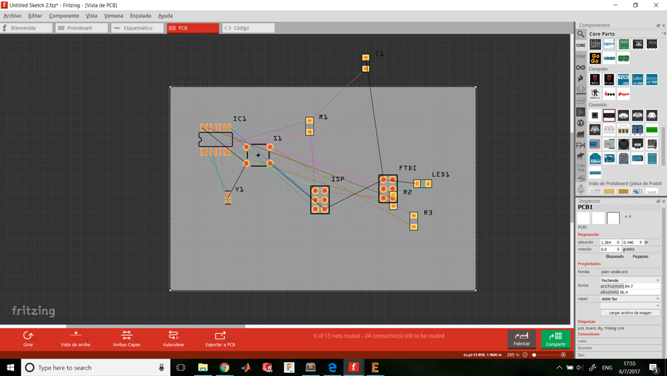Open the Componente menu
This screenshot has height=376, width=667.
click(64, 16)
